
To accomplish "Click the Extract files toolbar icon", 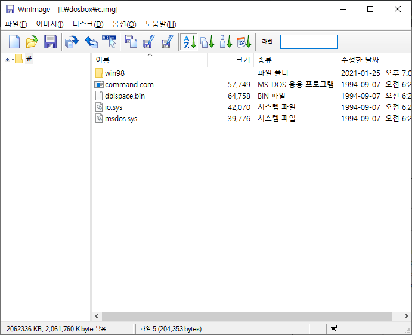I will pos(148,42).
